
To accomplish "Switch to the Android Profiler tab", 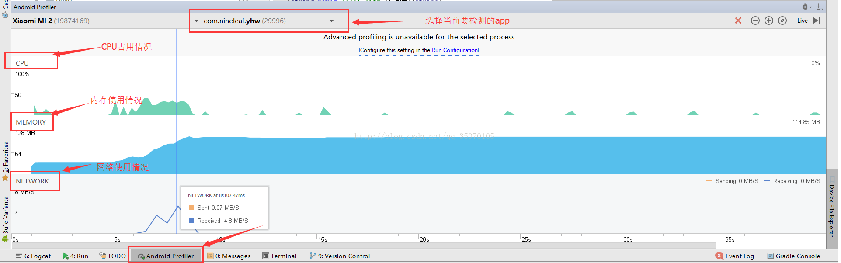I will pos(166,256).
